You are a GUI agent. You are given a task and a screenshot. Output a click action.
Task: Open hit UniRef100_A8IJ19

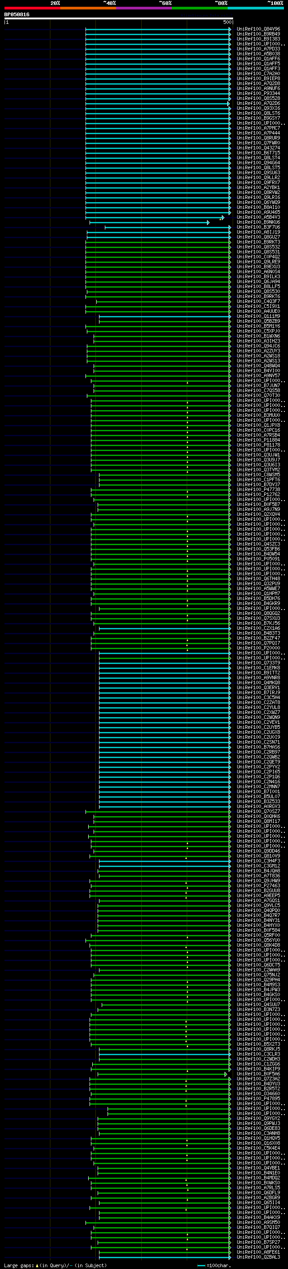click(258, 233)
